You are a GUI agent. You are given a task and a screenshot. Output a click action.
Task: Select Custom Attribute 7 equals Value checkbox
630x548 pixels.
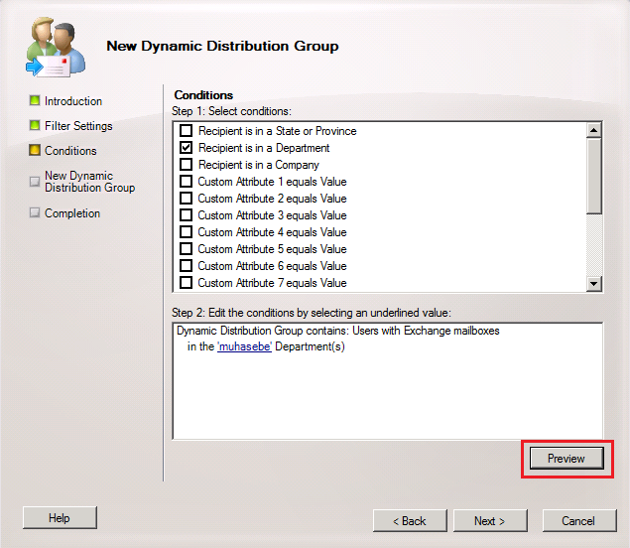click(x=186, y=283)
